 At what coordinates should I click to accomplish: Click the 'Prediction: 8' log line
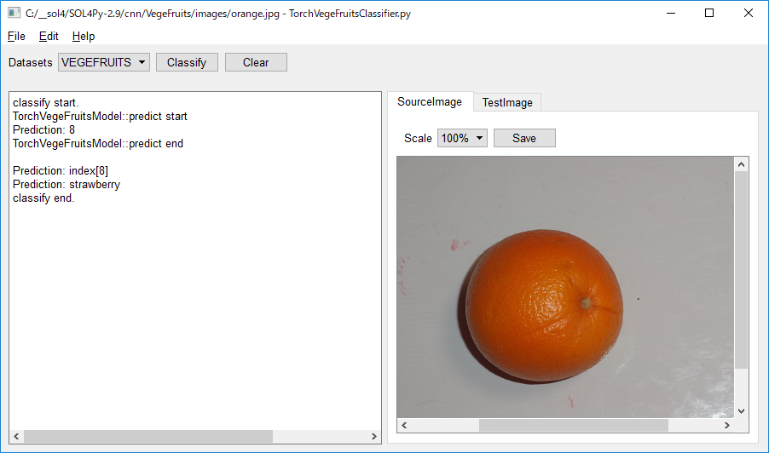click(x=43, y=129)
